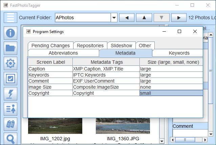Screen dimensions: 216x145
Task: Select the Metadata tab
Action: [125, 53]
